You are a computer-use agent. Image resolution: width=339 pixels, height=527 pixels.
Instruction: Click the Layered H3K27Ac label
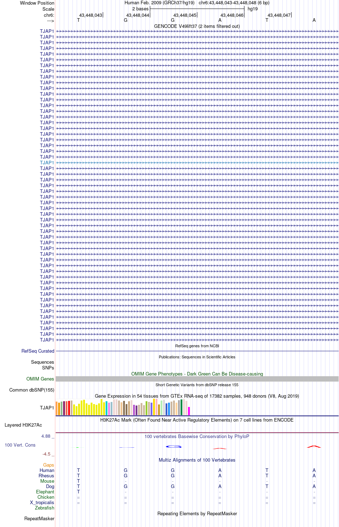[23, 425]
